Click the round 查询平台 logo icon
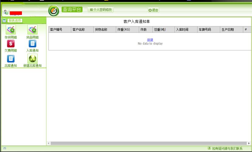The width and height of the screenshot is (252, 152). coord(54,11)
